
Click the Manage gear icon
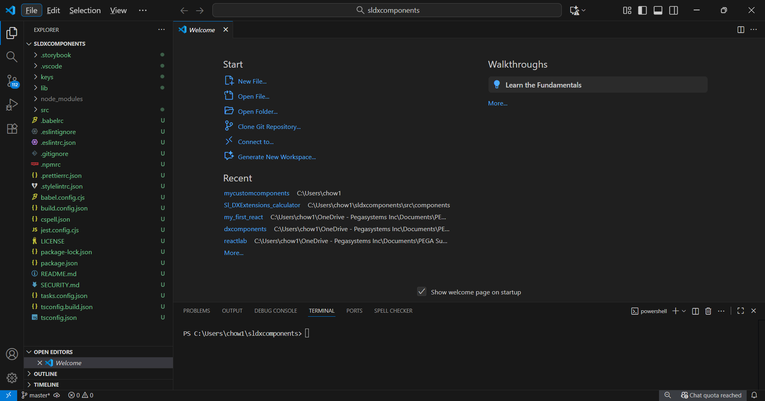[x=12, y=378]
